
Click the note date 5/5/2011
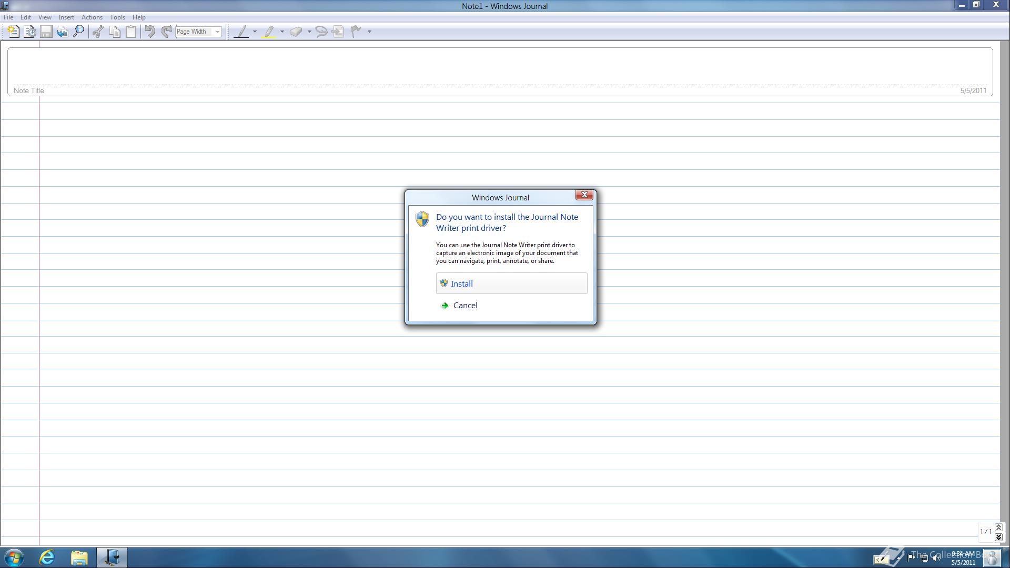point(973,90)
